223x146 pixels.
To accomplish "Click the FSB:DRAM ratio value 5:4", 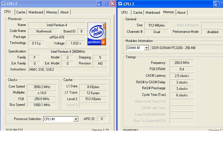I will pyautogui.click(x=182, y=69).
